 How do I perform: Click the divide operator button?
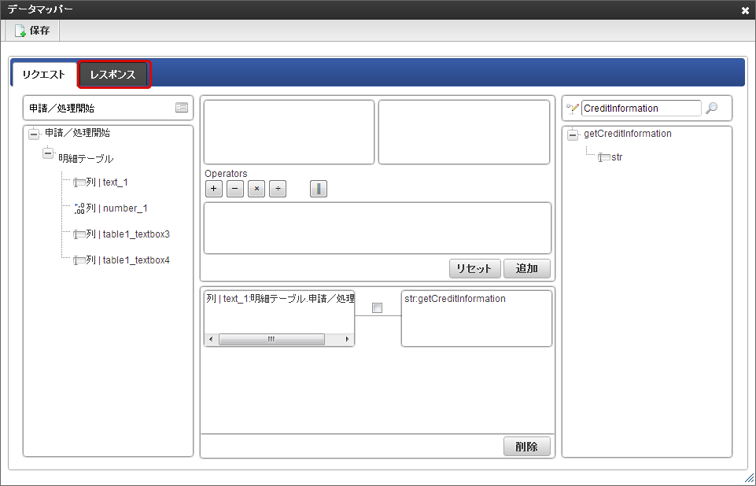pyautogui.click(x=278, y=189)
